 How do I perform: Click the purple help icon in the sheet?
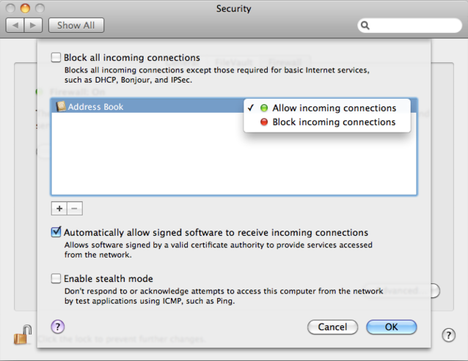coord(58,327)
